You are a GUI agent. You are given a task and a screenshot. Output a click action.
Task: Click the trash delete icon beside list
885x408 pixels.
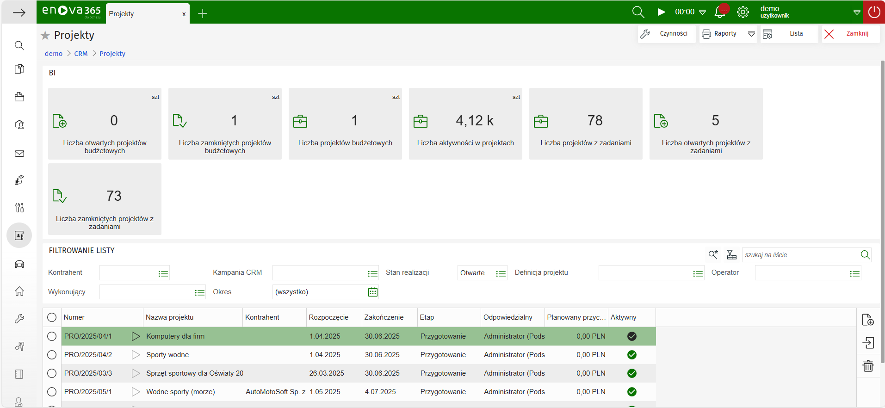[868, 366]
